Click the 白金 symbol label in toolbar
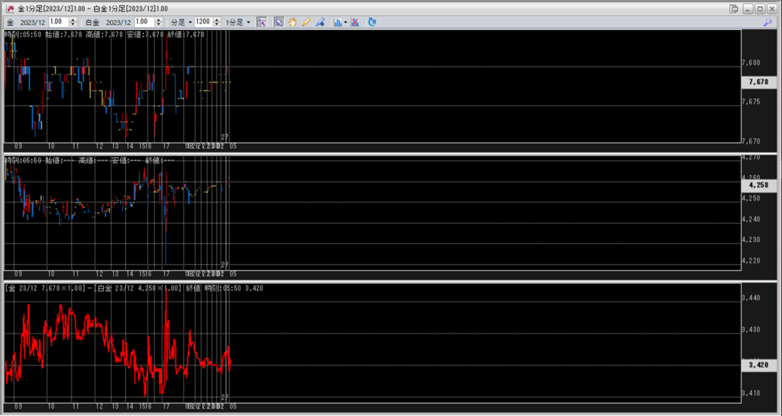This screenshot has width=782, height=416. tap(92, 22)
